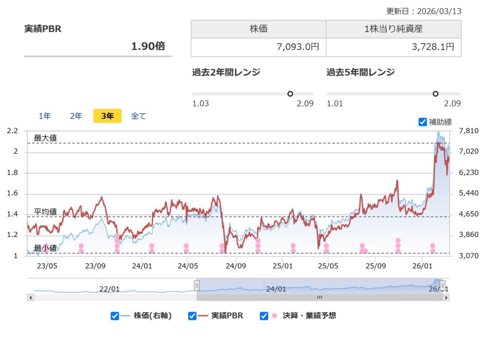498x355 pixels.
Task: Grab the left range handle in the navigator
Action: coord(196,285)
